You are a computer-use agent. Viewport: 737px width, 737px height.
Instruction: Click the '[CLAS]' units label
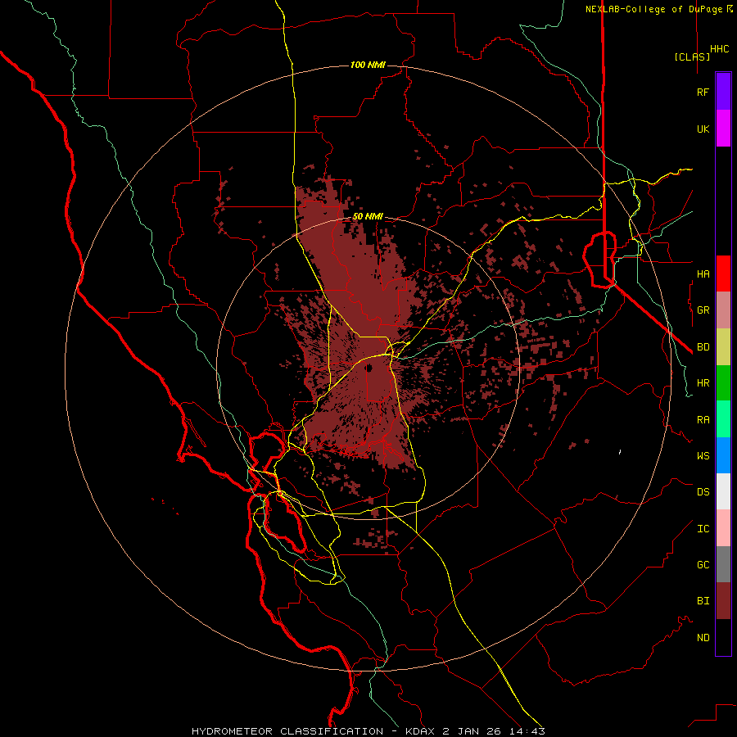(x=692, y=57)
